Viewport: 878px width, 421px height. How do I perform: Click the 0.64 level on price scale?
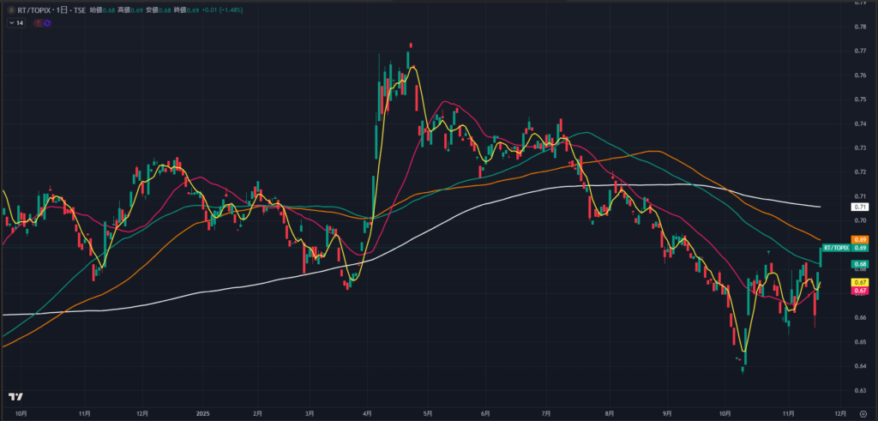pyautogui.click(x=860, y=366)
